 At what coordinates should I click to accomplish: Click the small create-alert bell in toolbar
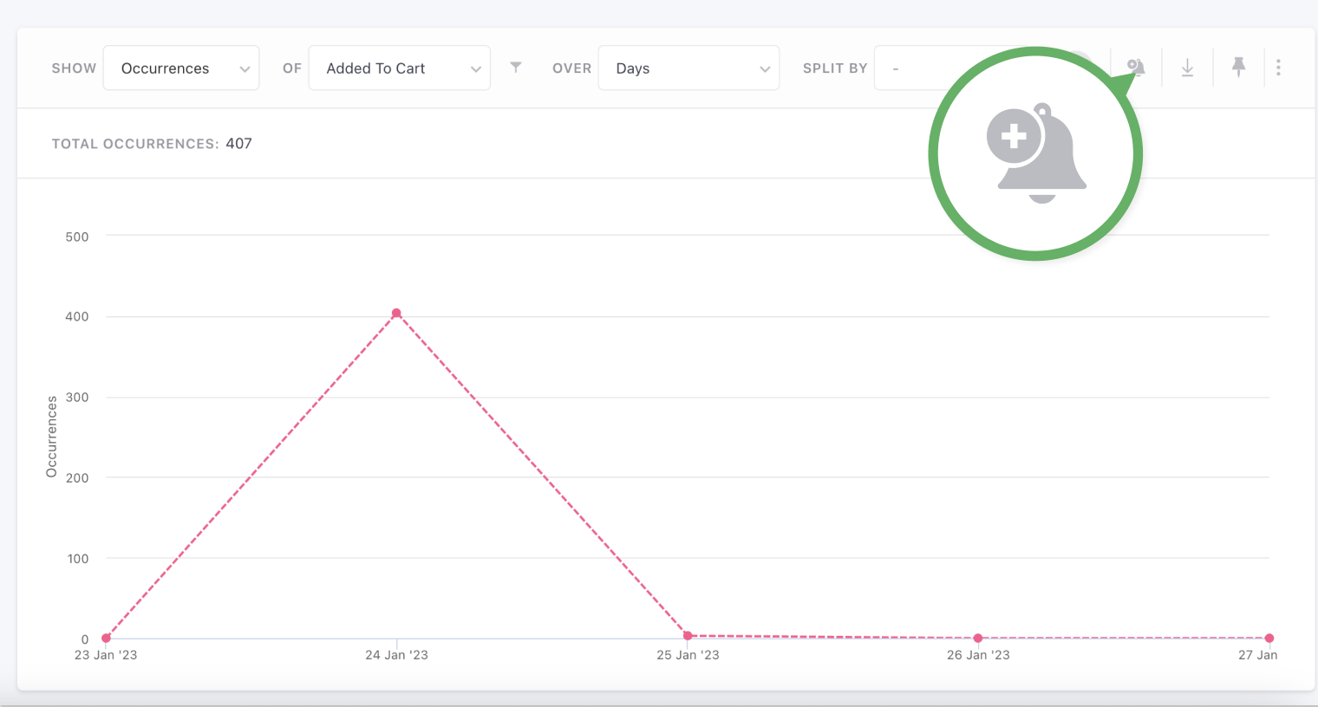pyautogui.click(x=1136, y=68)
